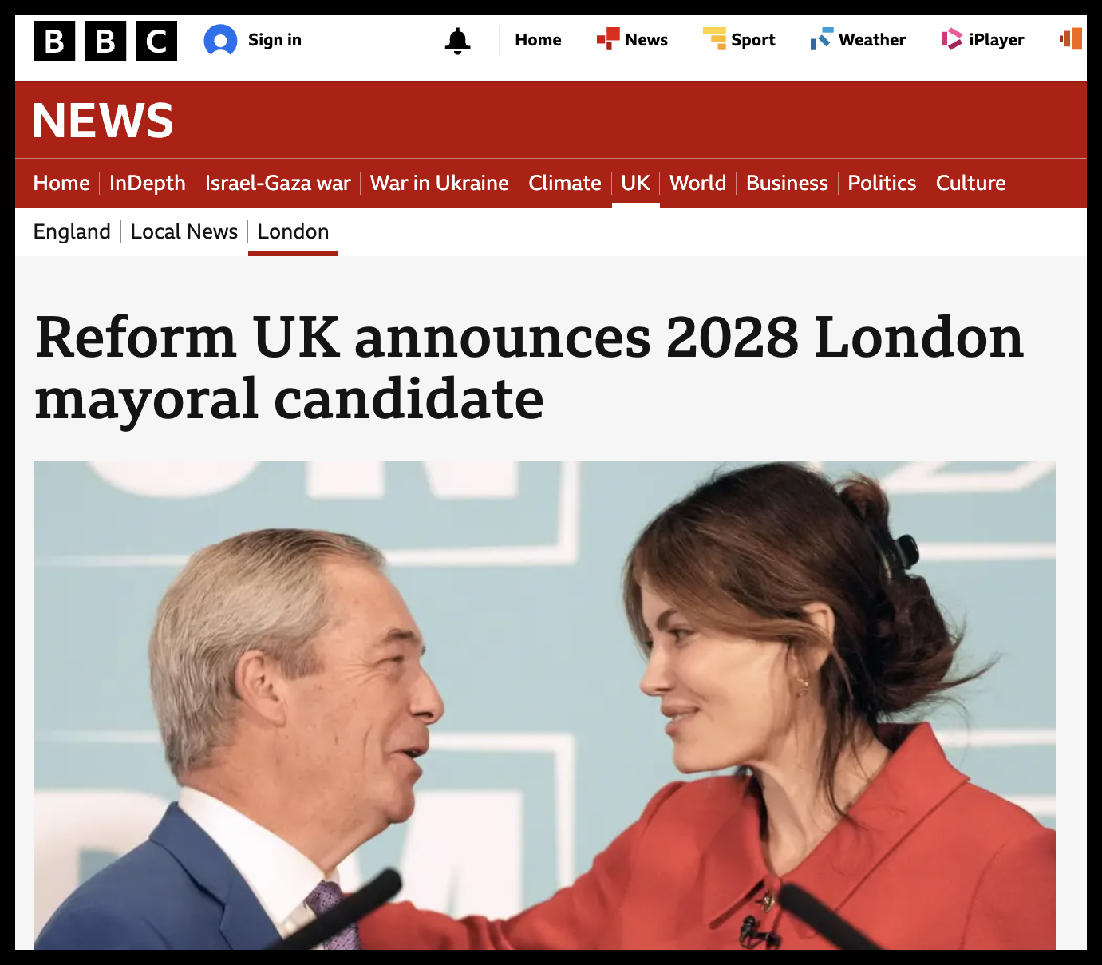Image resolution: width=1102 pixels, height=965 pixels.
Task: Click the article photo of two people
Action: [x=544, y=704]
